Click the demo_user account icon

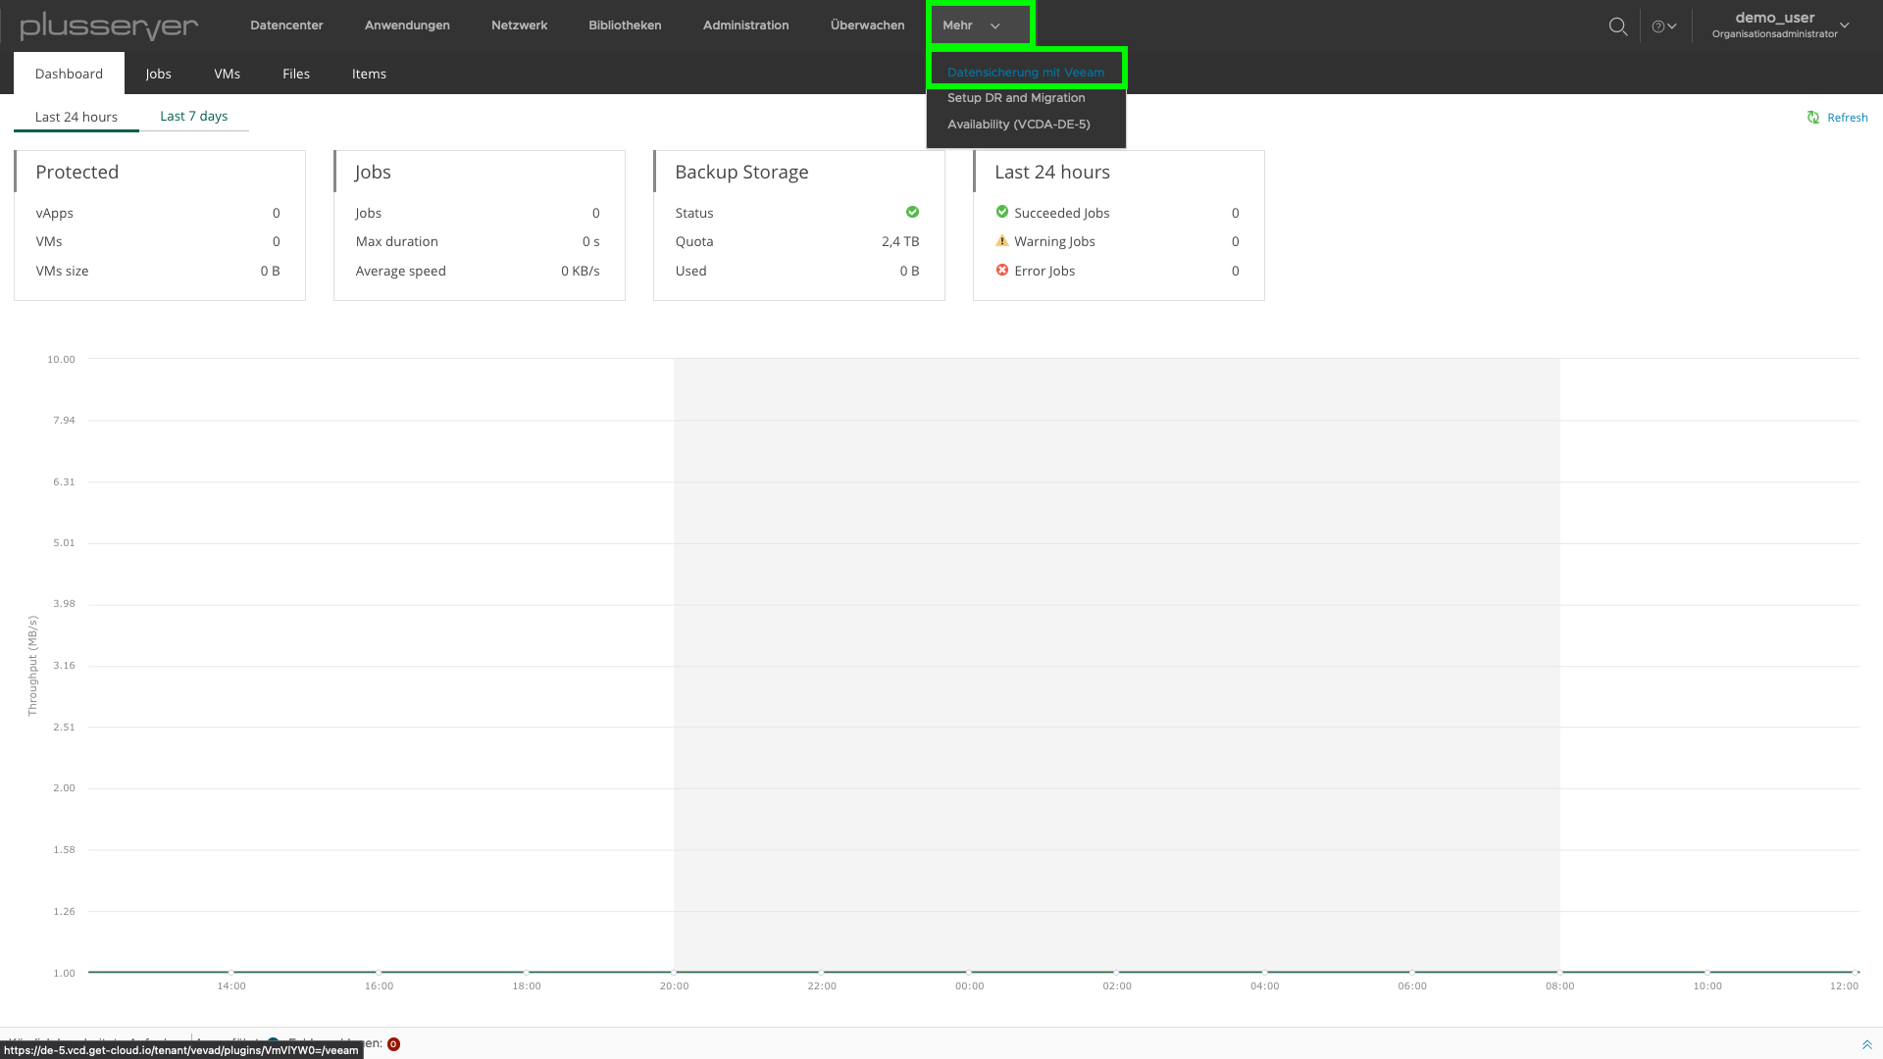[1777, 25]
